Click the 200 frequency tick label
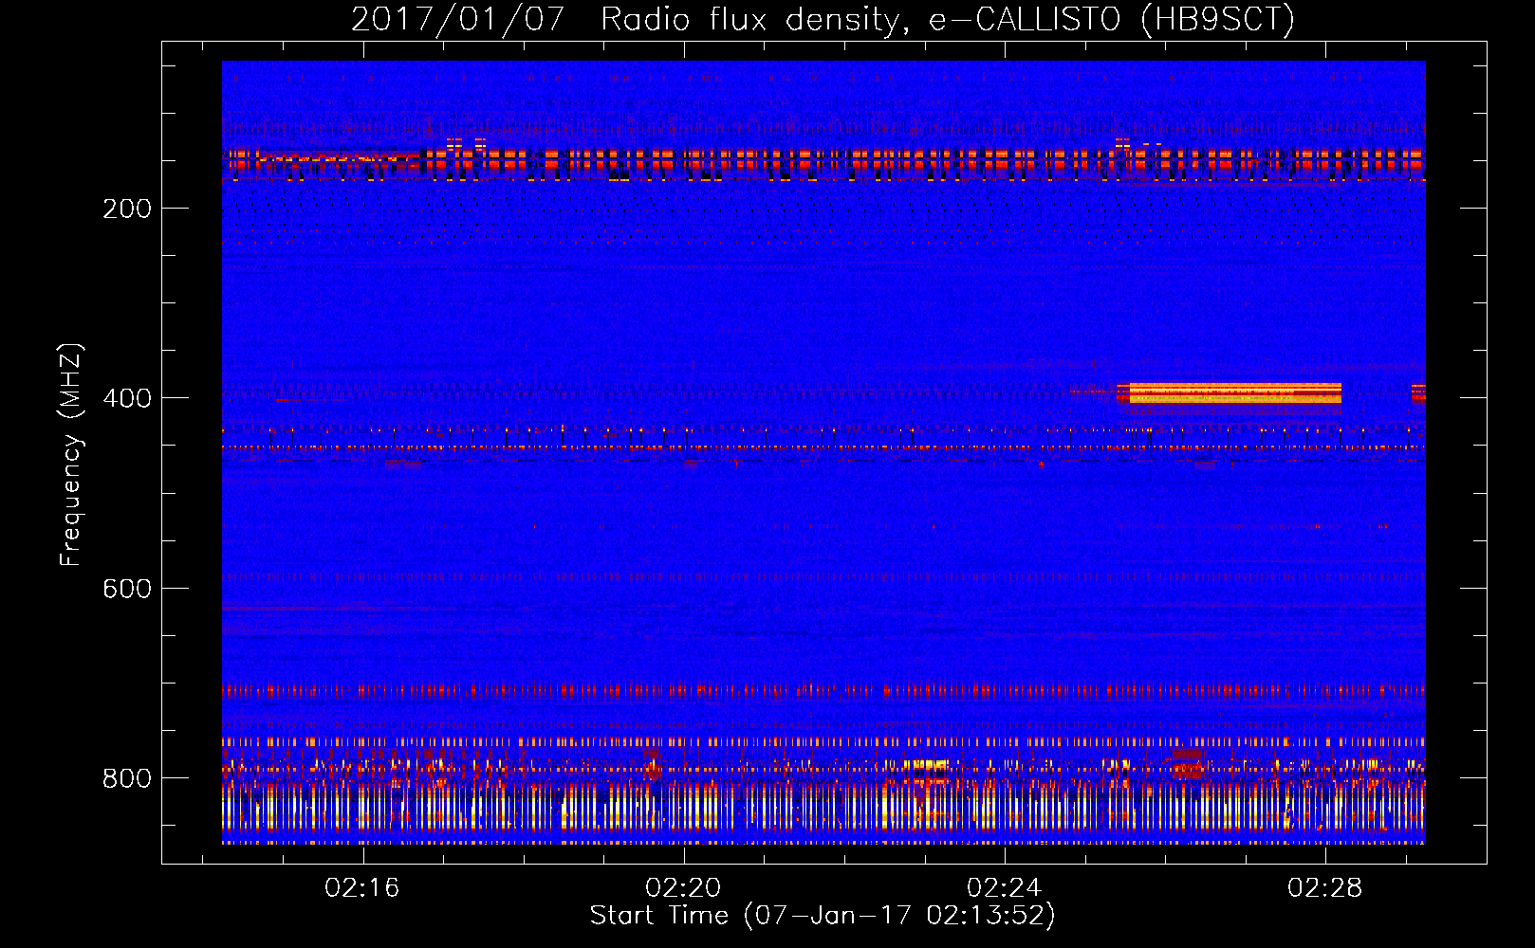 coord(127,209)
